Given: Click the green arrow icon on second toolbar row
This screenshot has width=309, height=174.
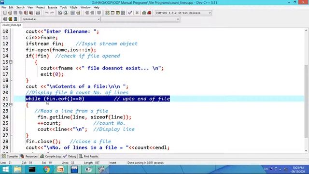Looking at the screenshot, I should pyautogui.click(x=10, y=19).
